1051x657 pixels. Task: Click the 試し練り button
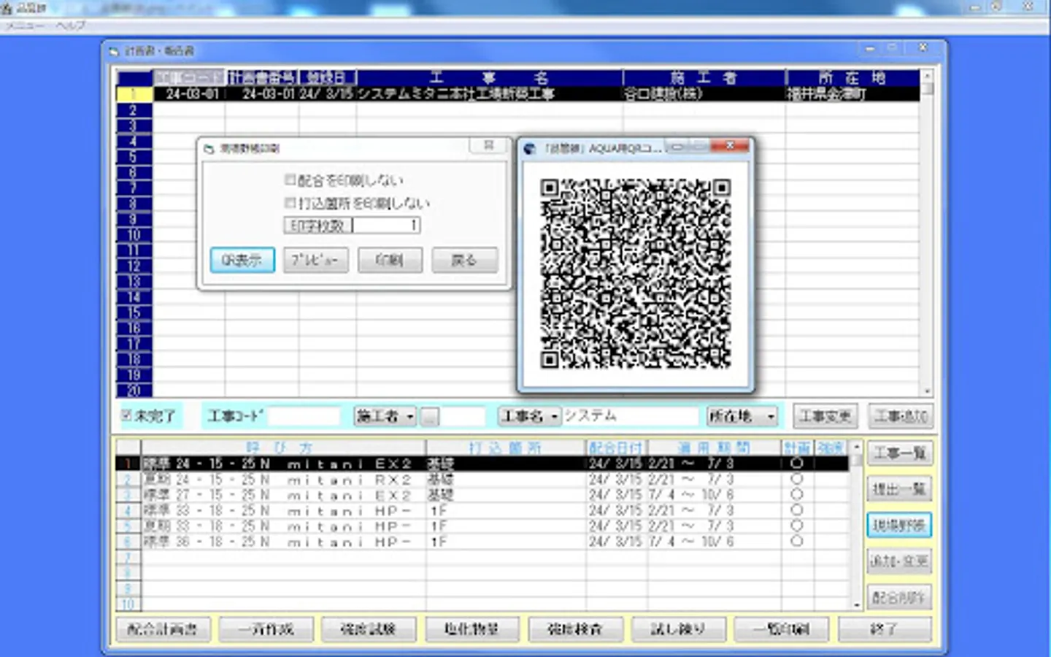(x=678, y=629)
